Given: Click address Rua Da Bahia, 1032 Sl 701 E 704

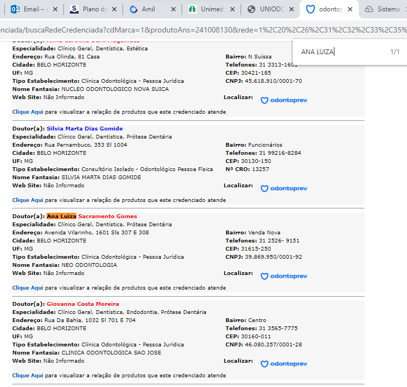Looking at the screenshot, I should [x=90, y=320].
